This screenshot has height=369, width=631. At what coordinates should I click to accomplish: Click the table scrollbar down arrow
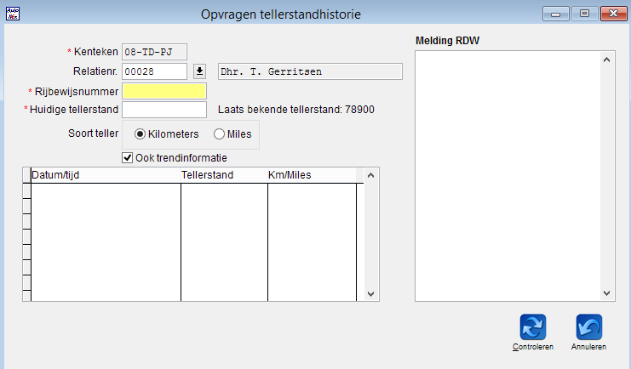click(x=371, y=294)
